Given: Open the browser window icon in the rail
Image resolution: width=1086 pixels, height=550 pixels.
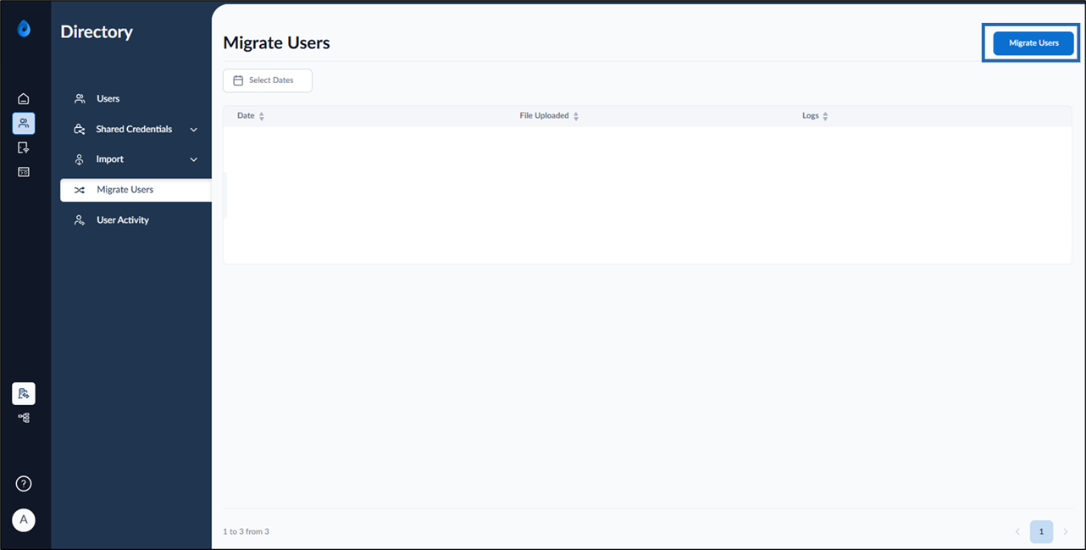Looking at the screenshot, I should pyautogui.click(x=24, y=172).
